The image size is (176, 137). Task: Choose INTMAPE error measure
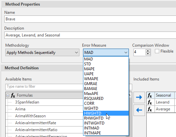(x=106, y=133)
